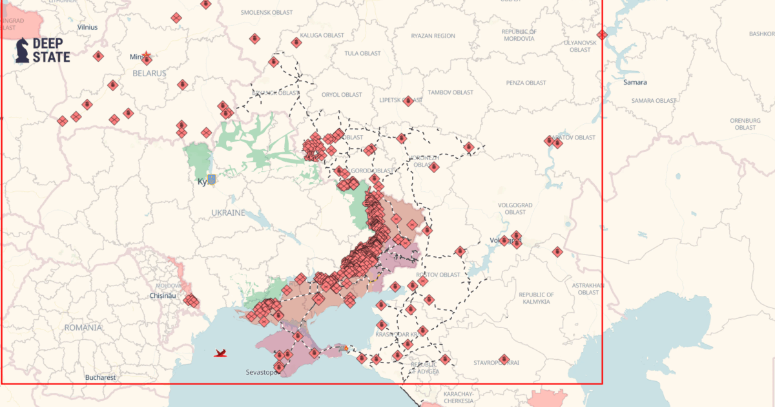Click the ULYANOVSK OBLAST label
Image resolution: width=775 pixels, height=407 pixels.
point(580,46)
